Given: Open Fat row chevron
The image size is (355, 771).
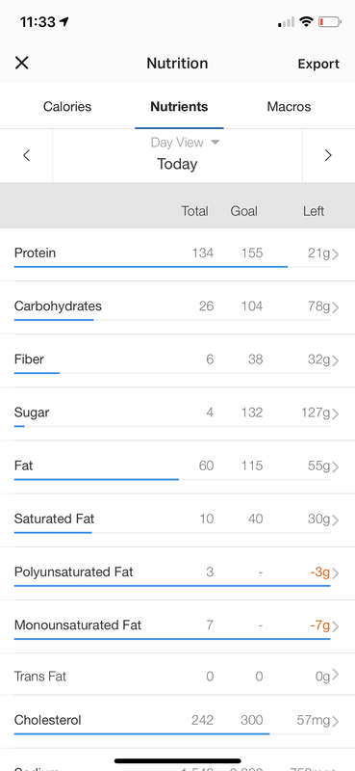Looking at the screenshot, I should [336, 466].
